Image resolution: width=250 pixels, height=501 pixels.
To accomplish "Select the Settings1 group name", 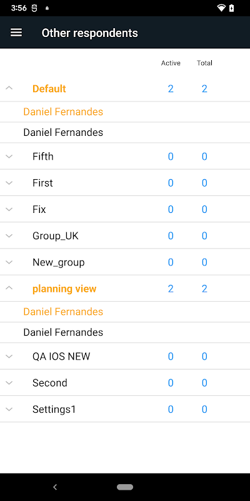I will [54, 410].
